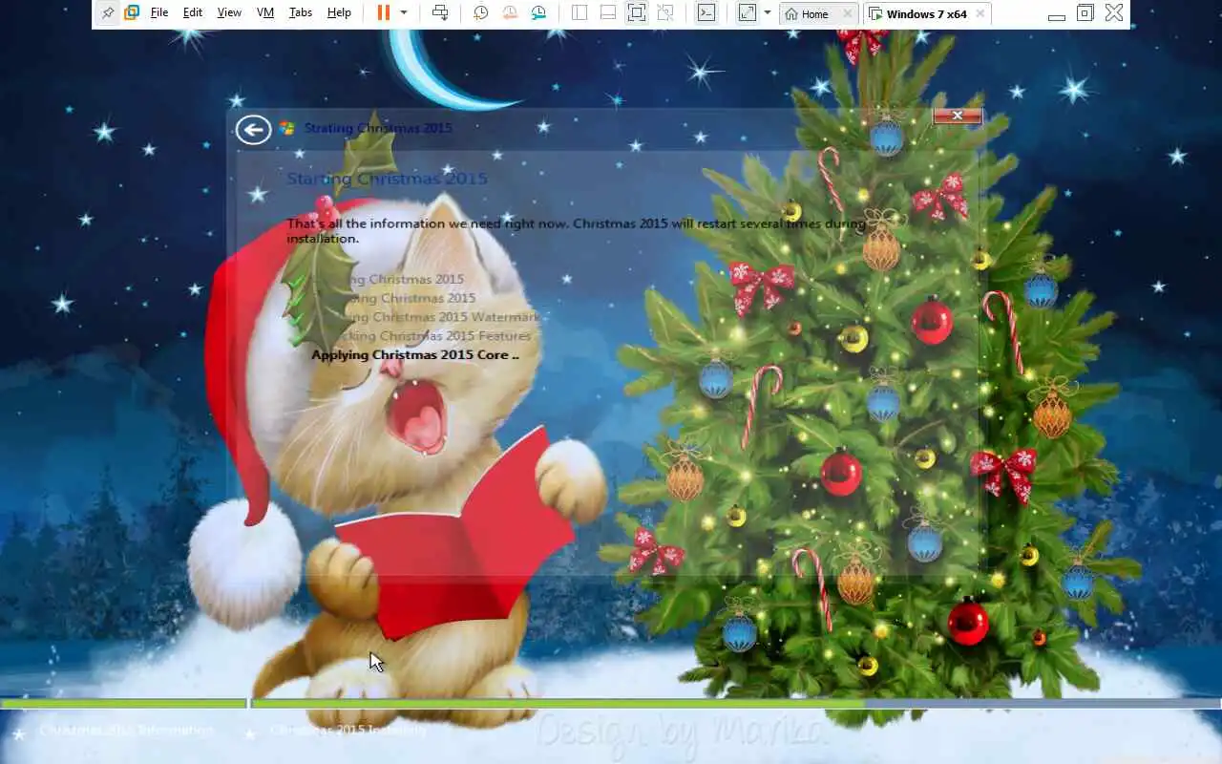
Task: Click the installation progress bar
Action: (736, 704)
